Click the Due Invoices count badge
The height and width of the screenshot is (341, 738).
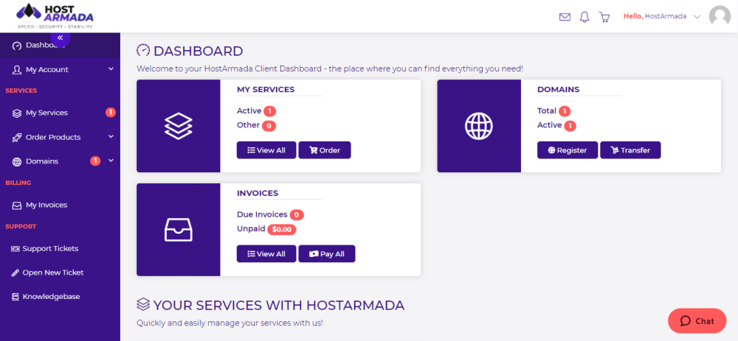coord(297,215)
